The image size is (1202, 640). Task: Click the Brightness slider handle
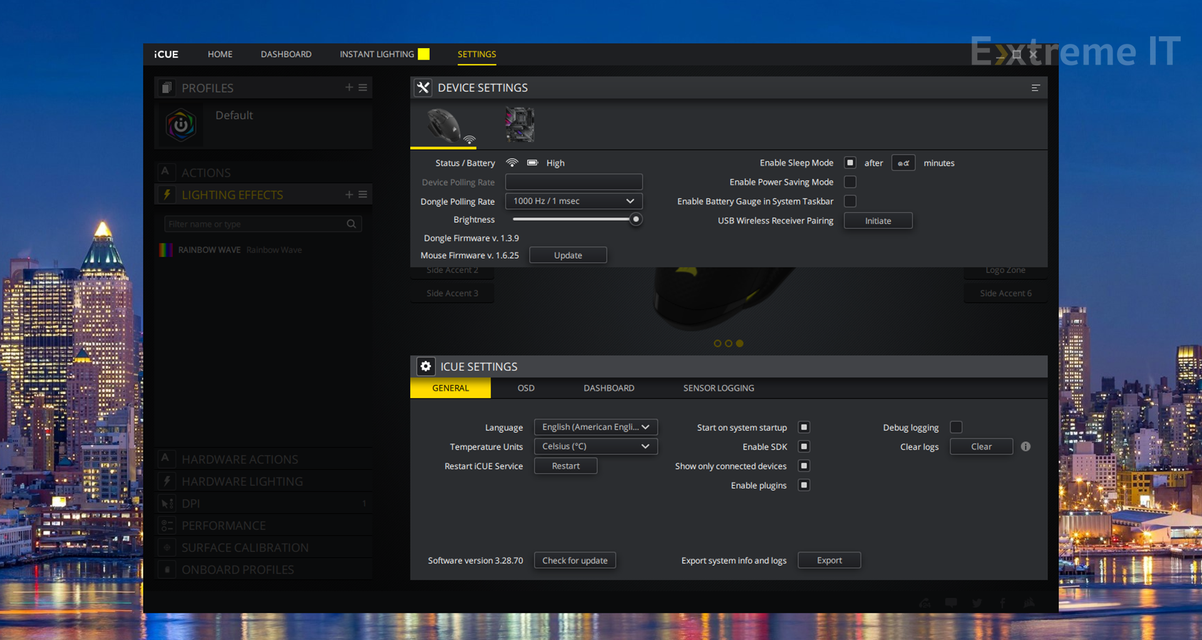[x=635, y=219]
